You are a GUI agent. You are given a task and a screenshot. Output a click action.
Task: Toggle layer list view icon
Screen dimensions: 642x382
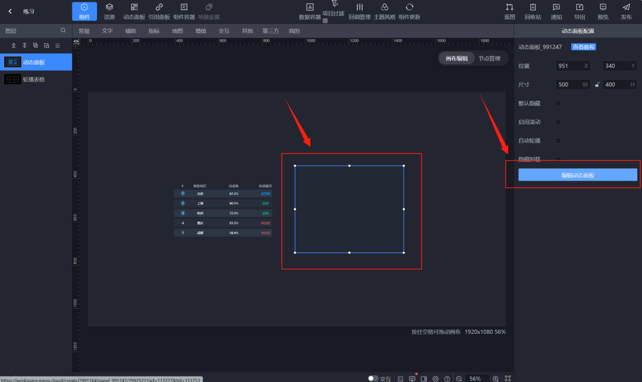tap(57, 45)
